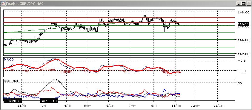
Task: Click the window title 'График GBP /JPY ЧАС'
Action: (x=24, y=4)
